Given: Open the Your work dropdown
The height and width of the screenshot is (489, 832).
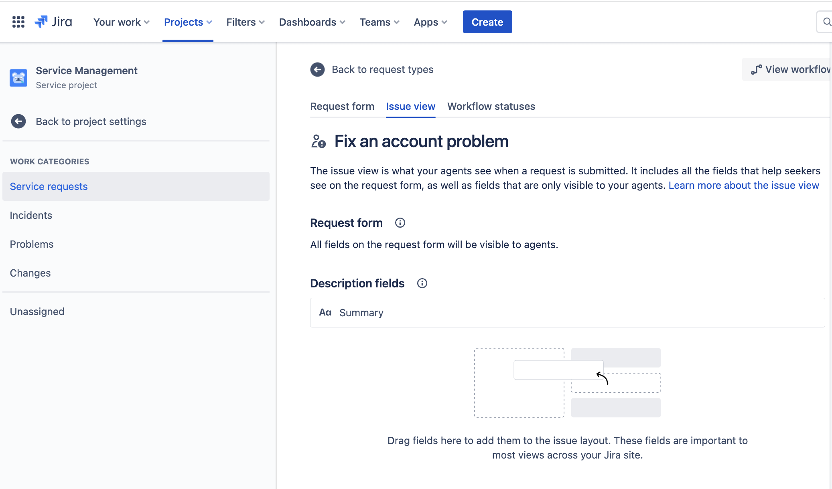Looking at the screenshot, I should [x=122, y=22].
